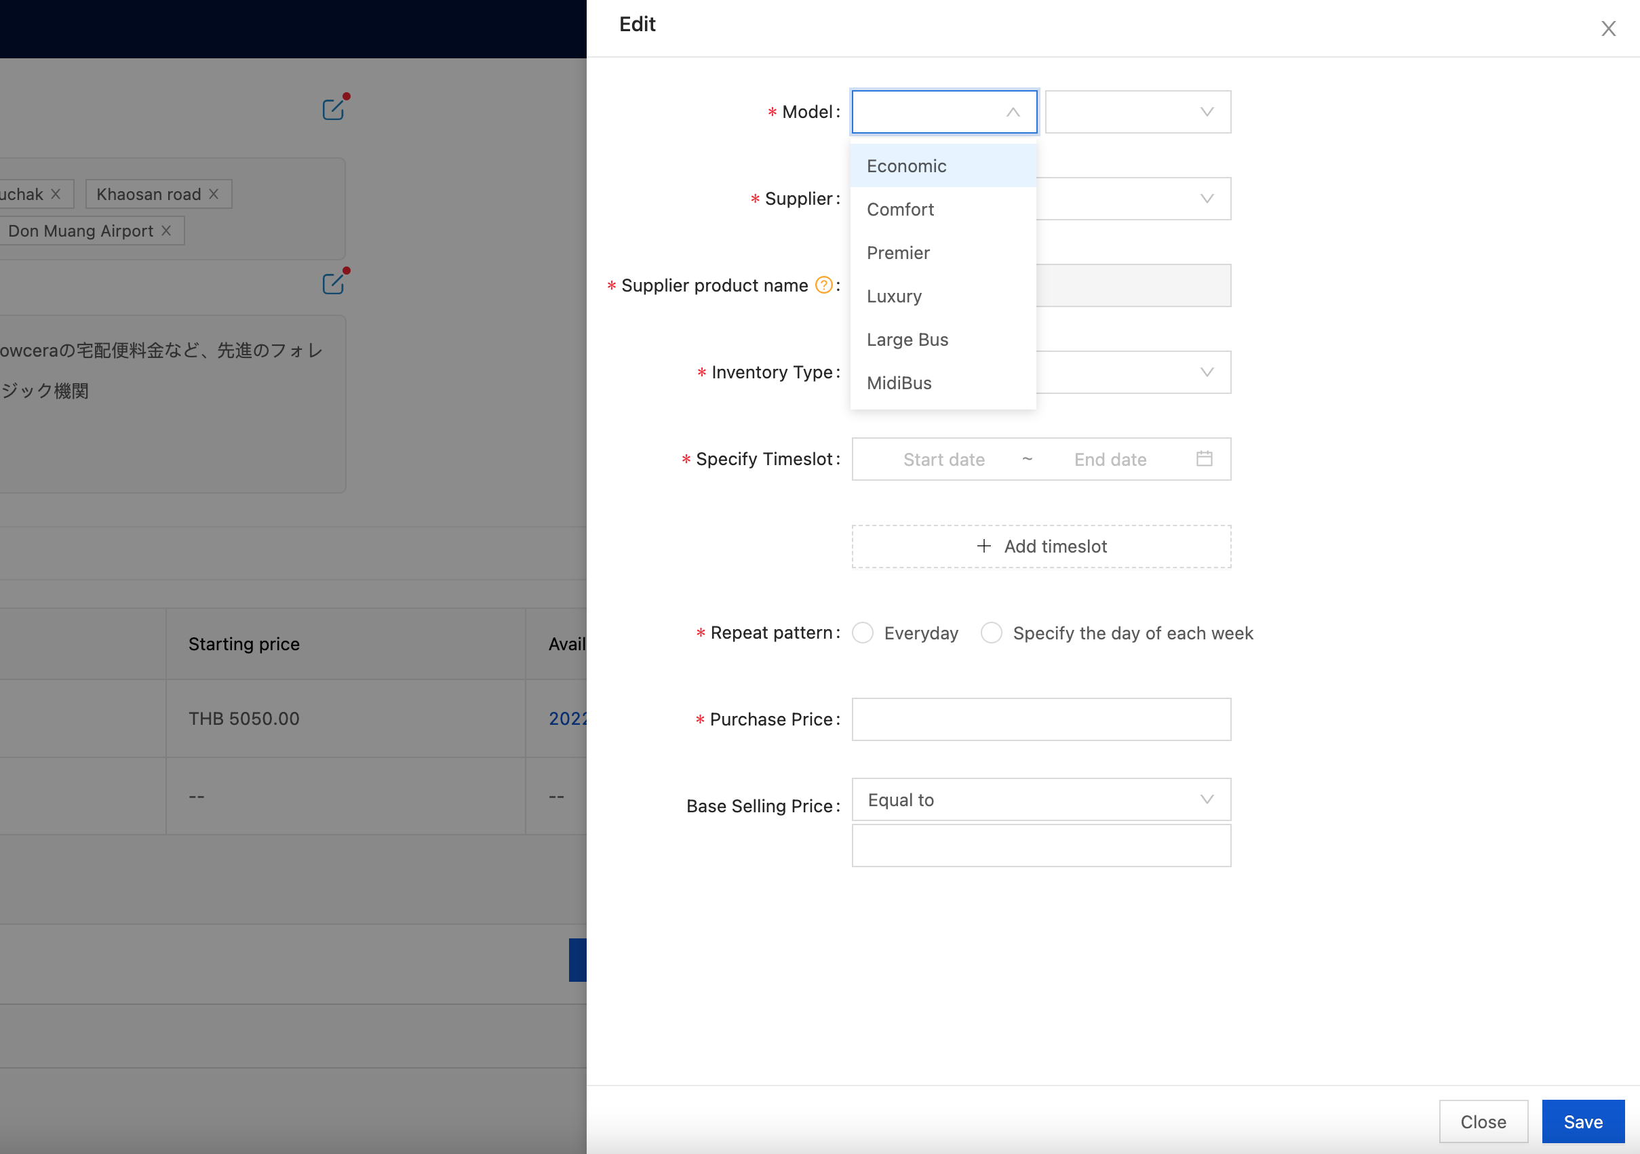Click the Start date field
Screen dimensions: 1640x1154
tap(943, 459)
